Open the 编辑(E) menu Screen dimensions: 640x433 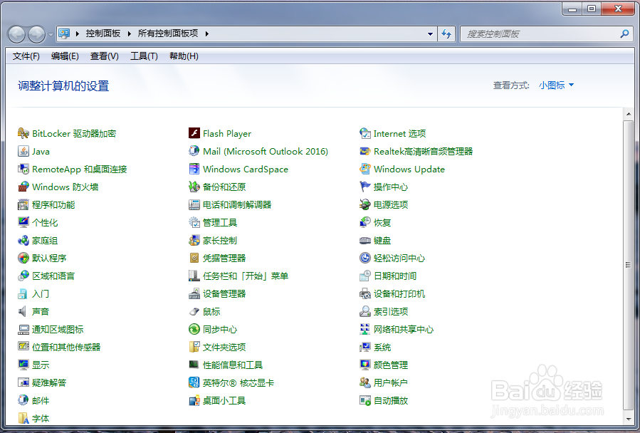pos(65,56)
